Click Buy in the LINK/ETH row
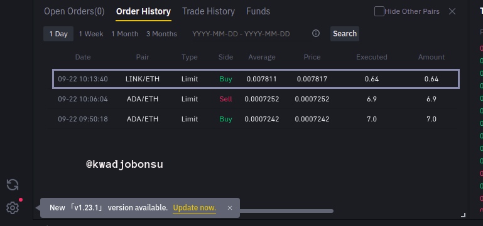483x226 pixels. pyautogui.click(x=225, y=79)
